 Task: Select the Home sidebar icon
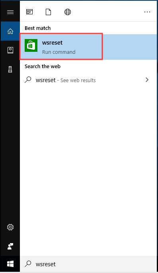click(x=10, y=31)
